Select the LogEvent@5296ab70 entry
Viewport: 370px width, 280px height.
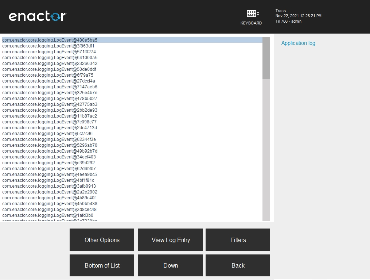pos(50,145)
